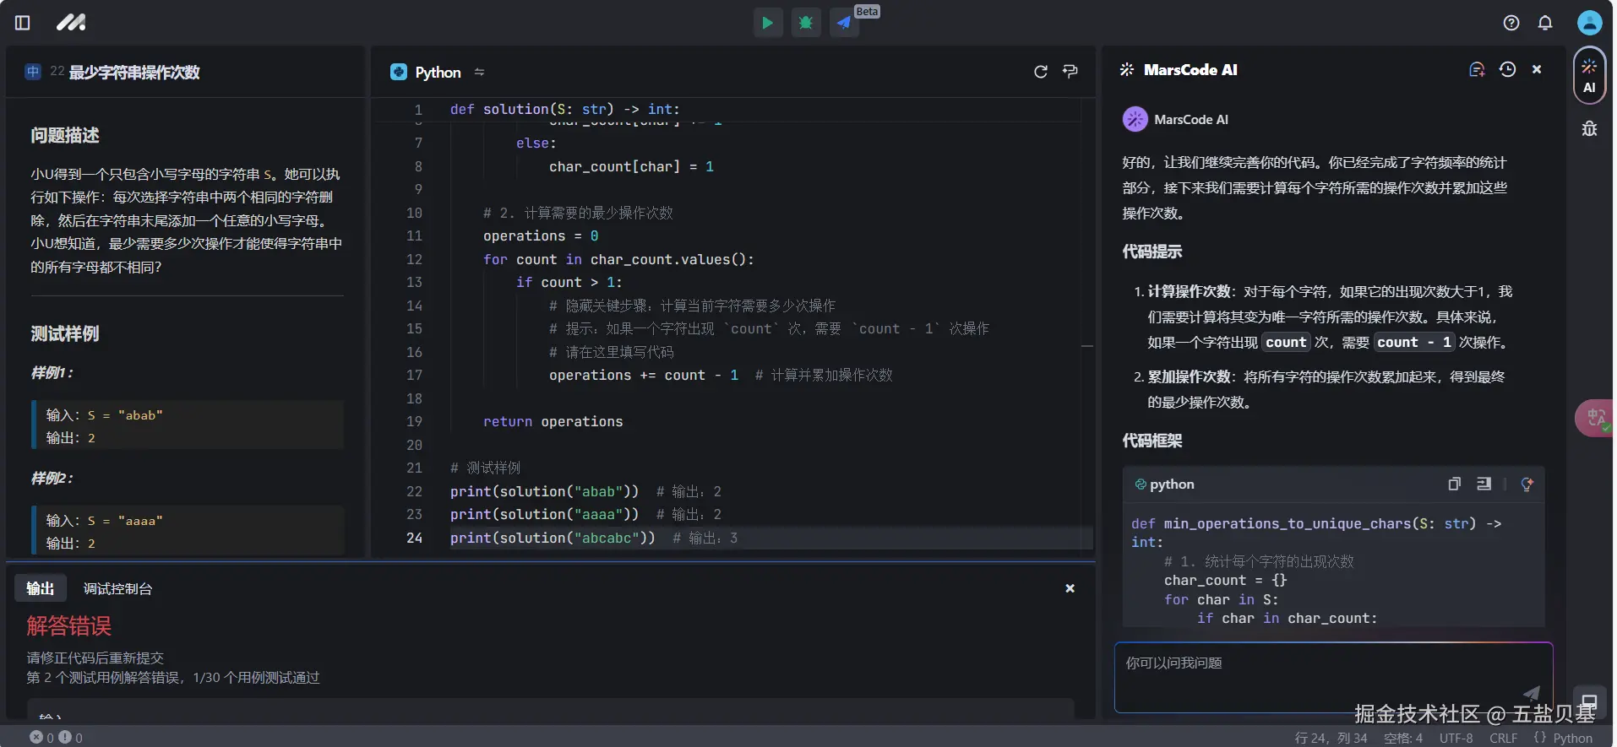Toggle the AI assistant side button
The height and width of the screenshot is (747, 1617).
point(1589,76)
